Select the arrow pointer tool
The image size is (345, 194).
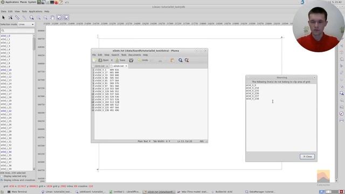click(x=4, y=18)
